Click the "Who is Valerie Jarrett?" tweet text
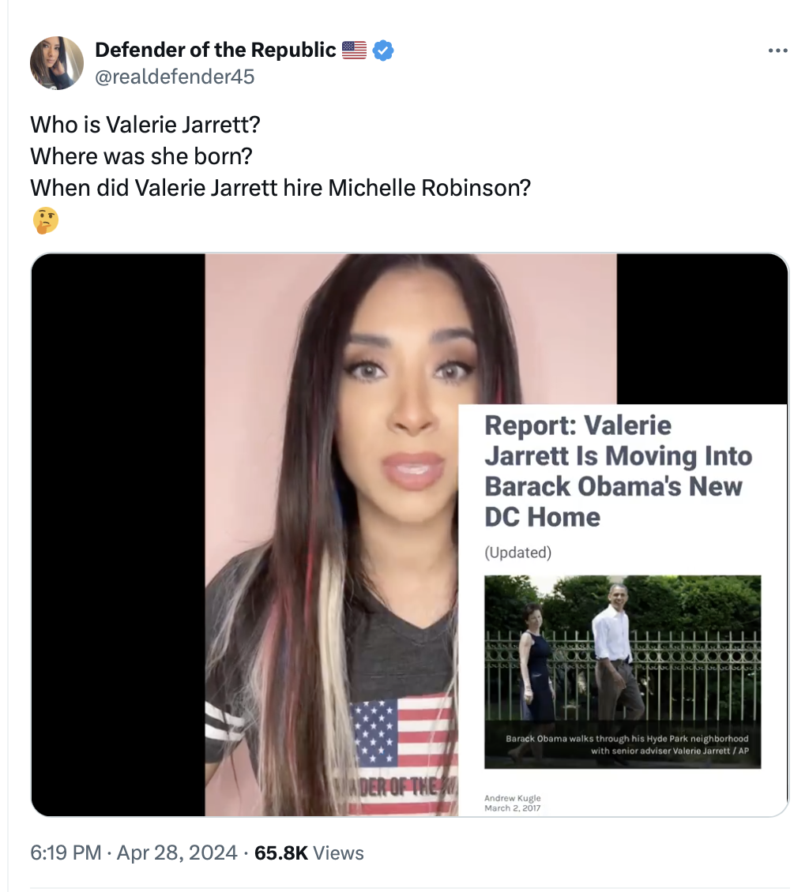Image resolution: width=809 pixels, height=892 pixels. 145,125
